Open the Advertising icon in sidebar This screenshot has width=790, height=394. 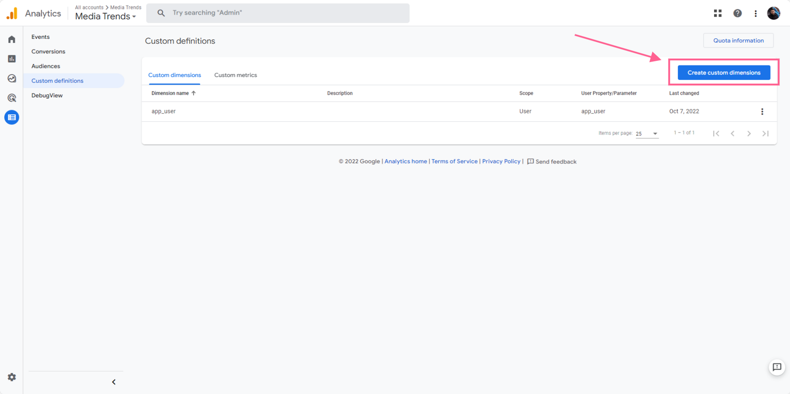tap(12, 98)
